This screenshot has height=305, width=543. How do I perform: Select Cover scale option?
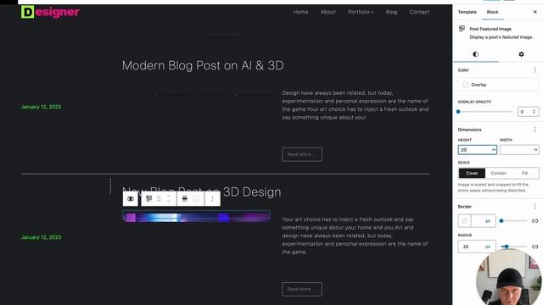click(x=472, y=173)
